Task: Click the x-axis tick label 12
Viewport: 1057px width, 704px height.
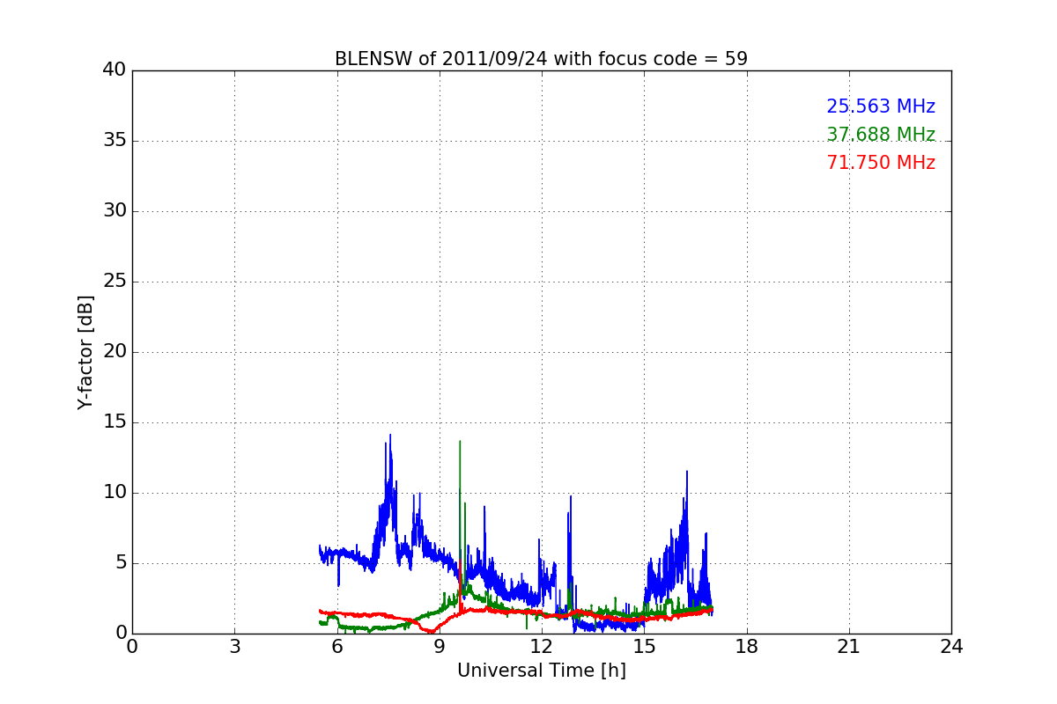Action: coord(542,646)
